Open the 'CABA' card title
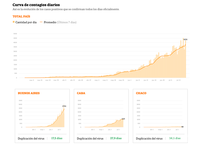The width and height of the screenshot is (204, 145). (x=81, y=93)
